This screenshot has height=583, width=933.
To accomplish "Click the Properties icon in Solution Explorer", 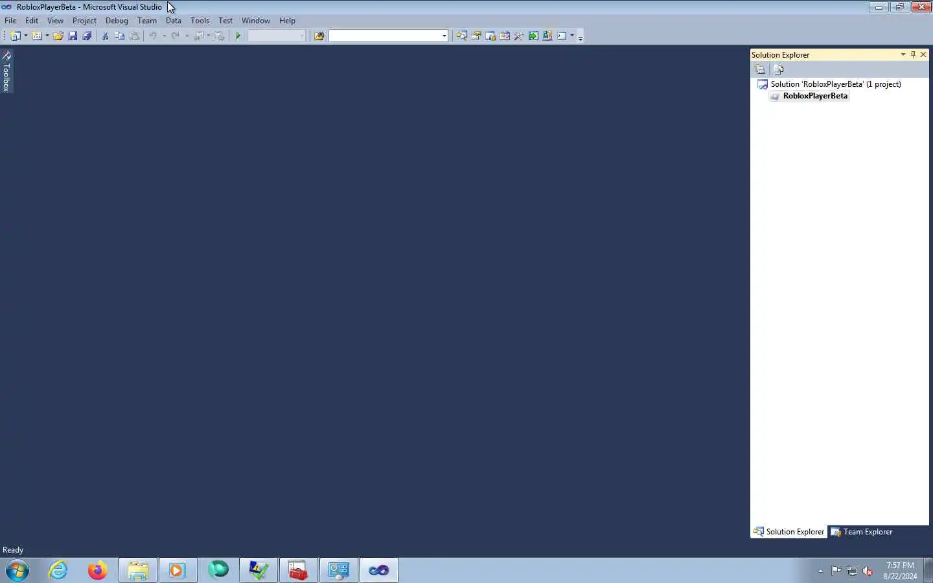I will pyautogui.click(x=761, y=69).
